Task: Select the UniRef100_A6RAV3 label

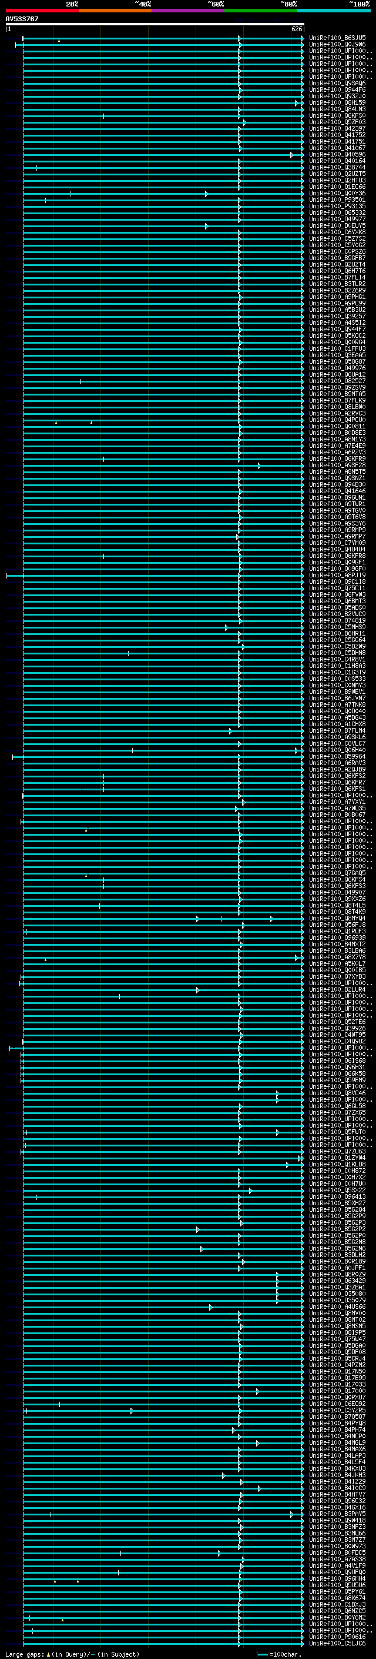Action: pyautogui.click(x=337, y=763)
